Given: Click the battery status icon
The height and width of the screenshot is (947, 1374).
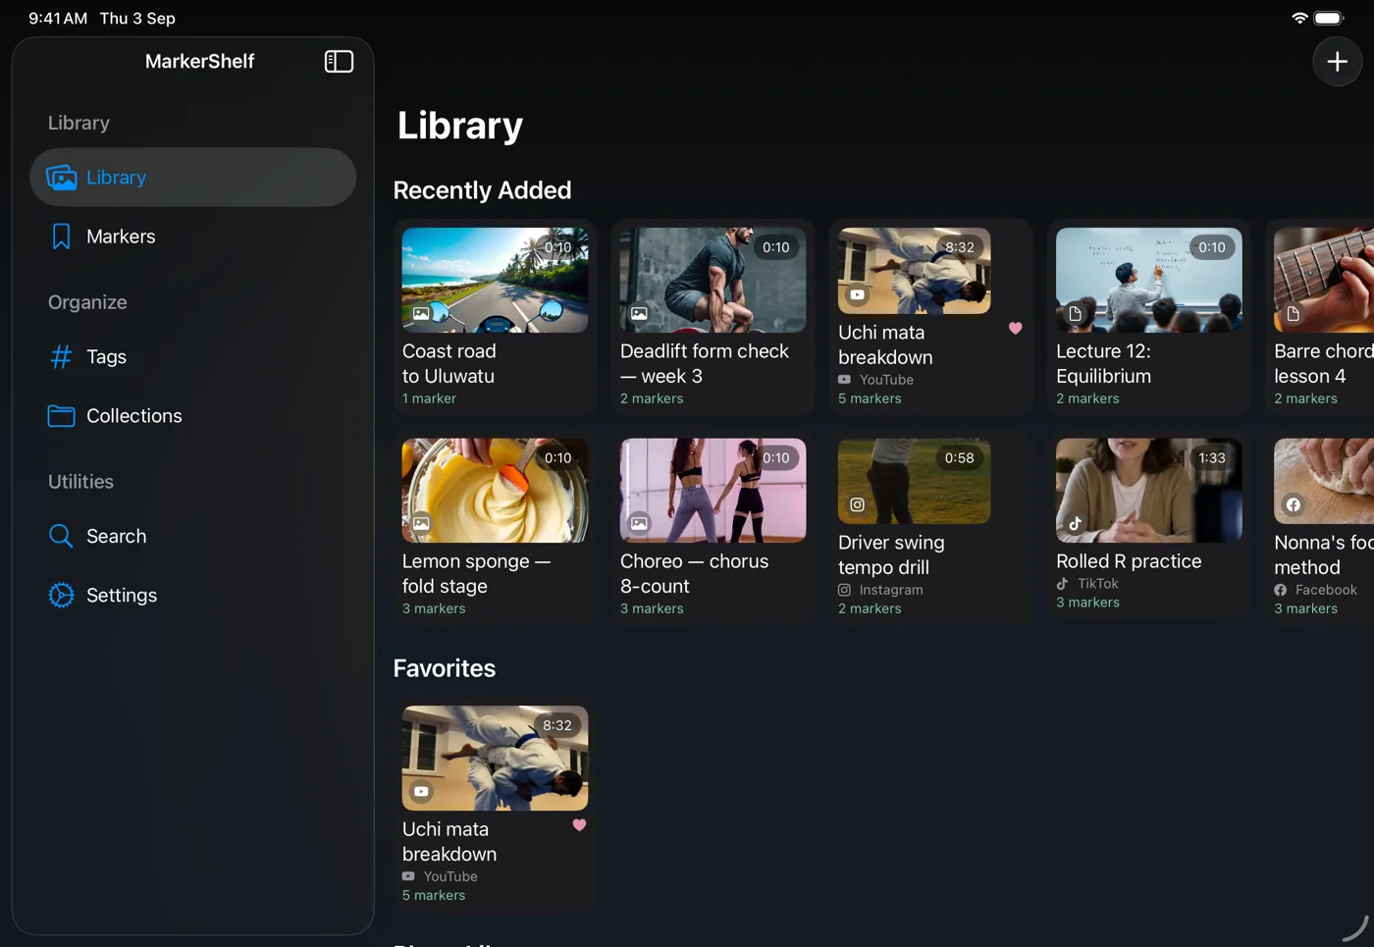Looking at the screenshot, I should point(1329,18).
